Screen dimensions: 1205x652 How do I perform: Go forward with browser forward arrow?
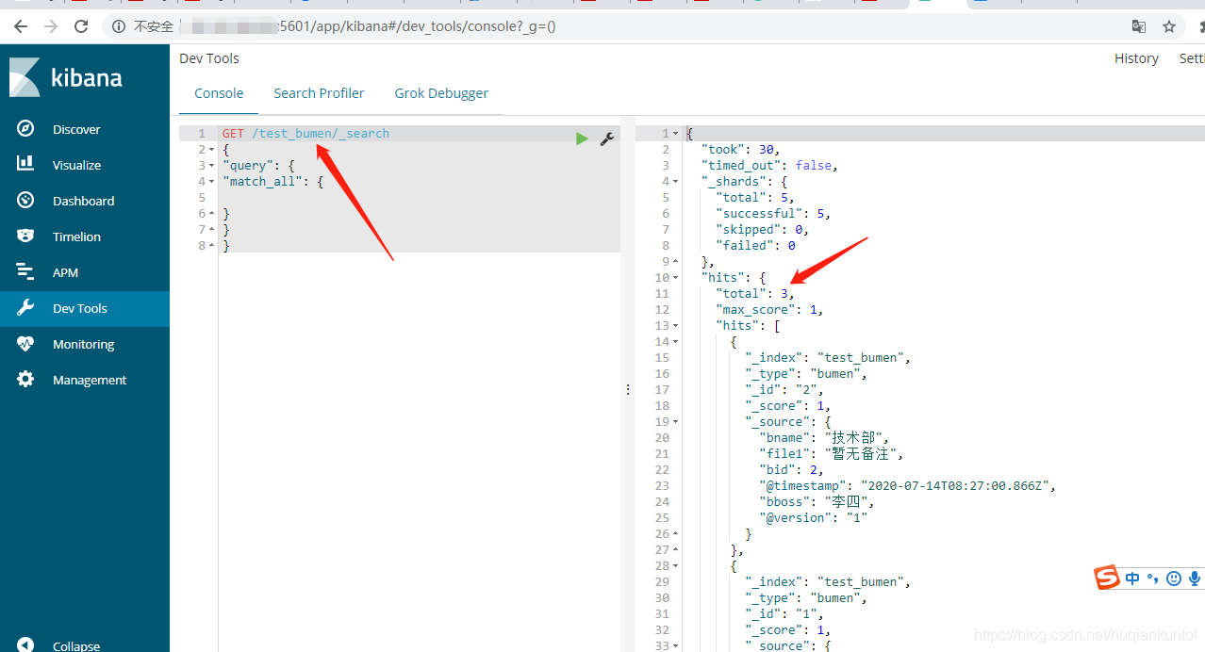point(50,26)
